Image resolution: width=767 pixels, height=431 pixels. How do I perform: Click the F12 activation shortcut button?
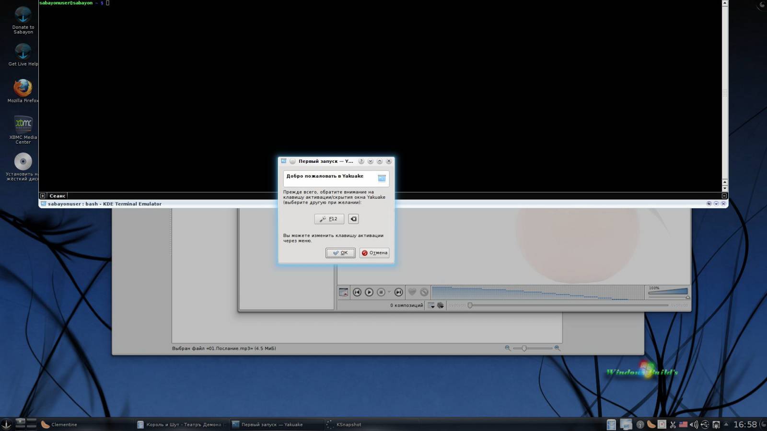click(329, 219)
